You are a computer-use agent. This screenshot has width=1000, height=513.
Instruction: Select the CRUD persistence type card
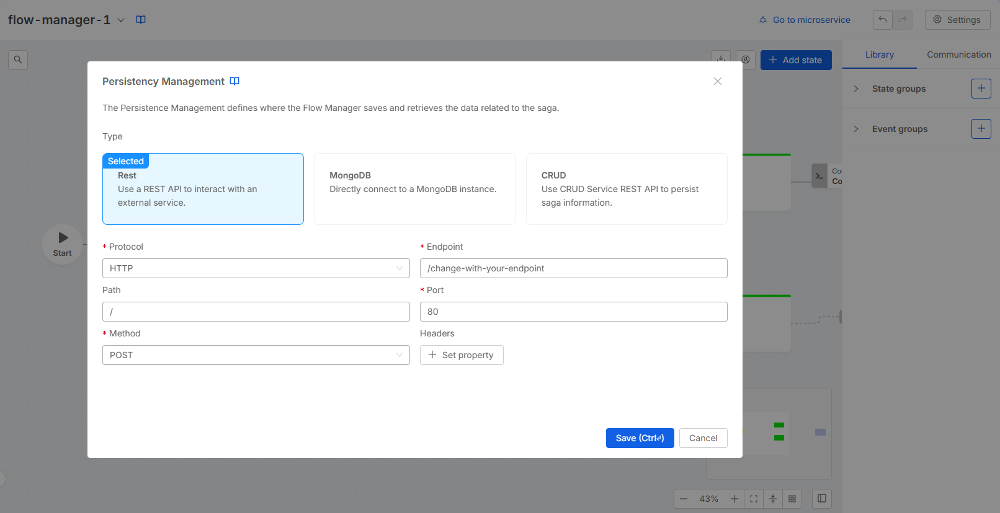[x=626, y=189]
